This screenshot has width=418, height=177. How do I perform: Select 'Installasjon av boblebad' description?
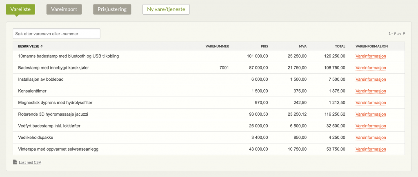tap(41, 80)
